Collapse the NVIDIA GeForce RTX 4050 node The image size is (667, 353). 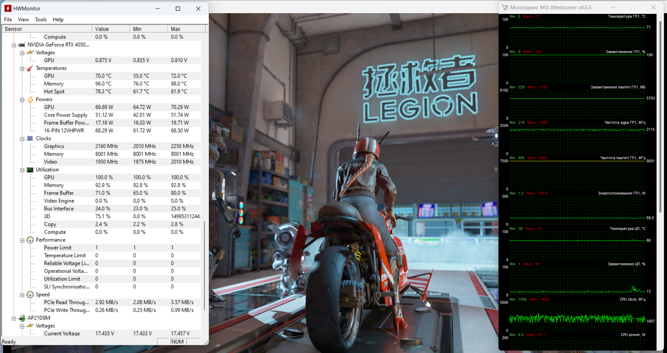click(x=14, y=45)
